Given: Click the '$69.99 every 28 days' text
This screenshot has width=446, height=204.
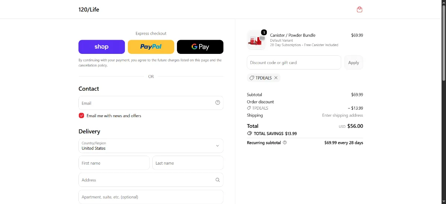Looking at the screenshot, I should 344,143.
